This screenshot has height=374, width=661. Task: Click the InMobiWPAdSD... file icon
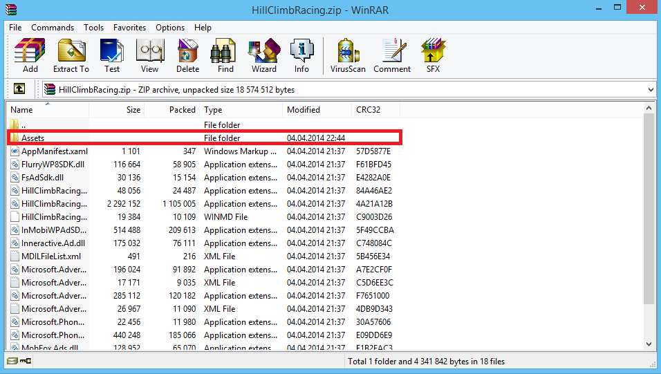[15, 230]
